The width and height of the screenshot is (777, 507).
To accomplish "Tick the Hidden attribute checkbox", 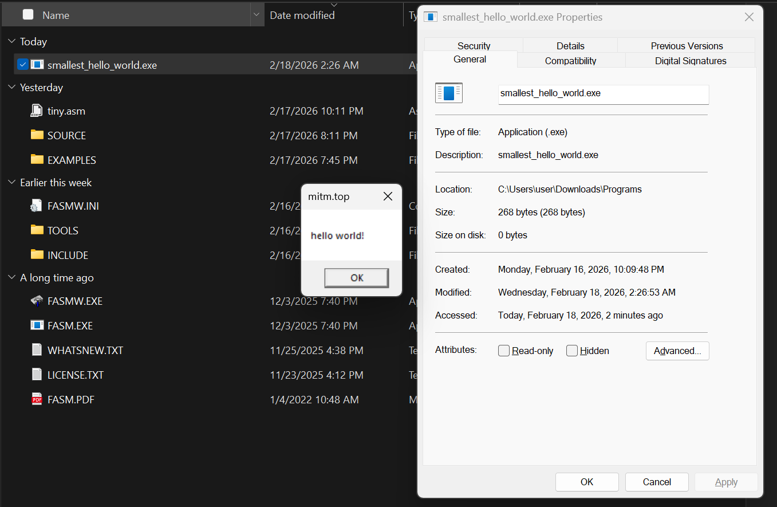I will coord(572,351).
